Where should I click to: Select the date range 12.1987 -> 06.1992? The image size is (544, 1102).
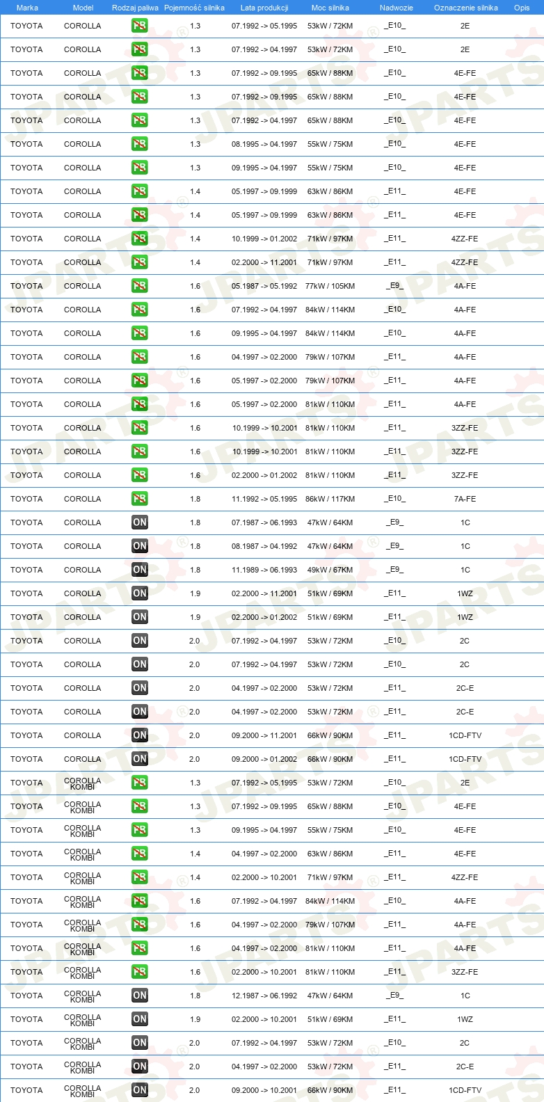264,996
